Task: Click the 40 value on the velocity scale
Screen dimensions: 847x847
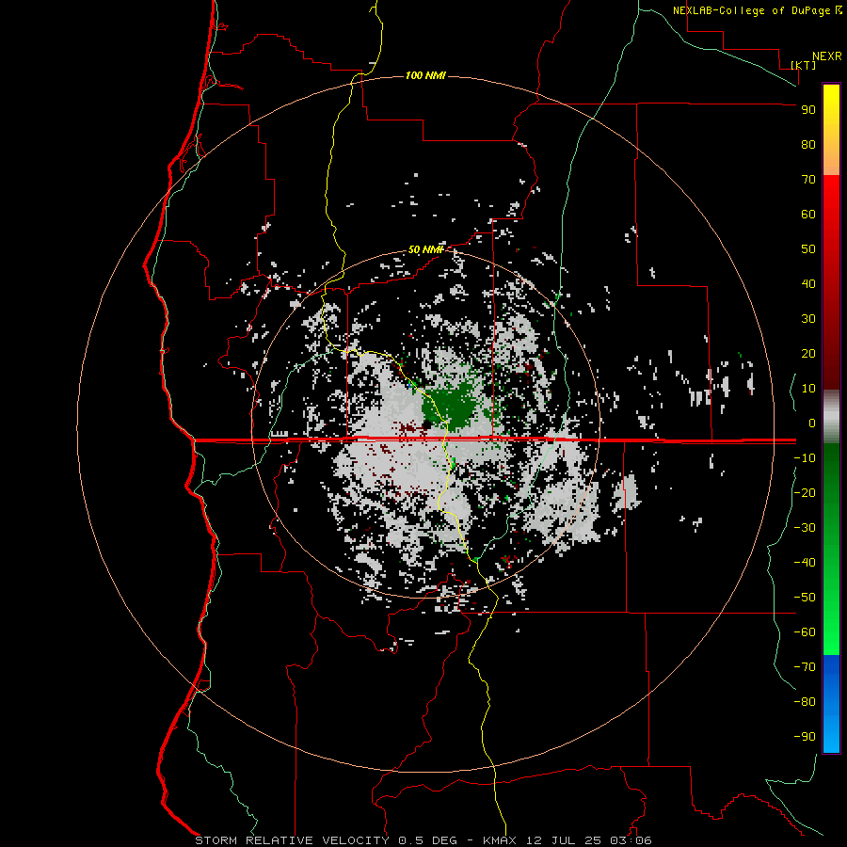Action: 808,283
